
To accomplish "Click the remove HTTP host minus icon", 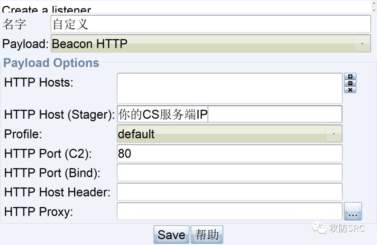I will [350, 83].
